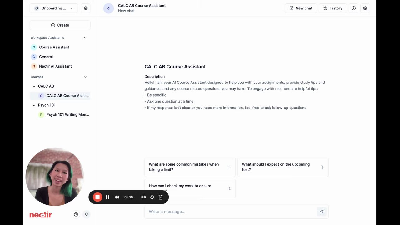Open the Onboarding workspace dropdown

(54, 8)
